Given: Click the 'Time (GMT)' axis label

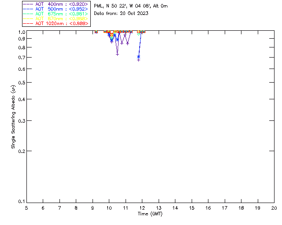Looking at the screenshot, I should (150, 214).
